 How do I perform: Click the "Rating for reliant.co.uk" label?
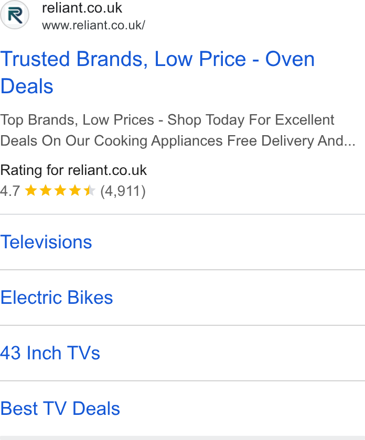[73, 170]
